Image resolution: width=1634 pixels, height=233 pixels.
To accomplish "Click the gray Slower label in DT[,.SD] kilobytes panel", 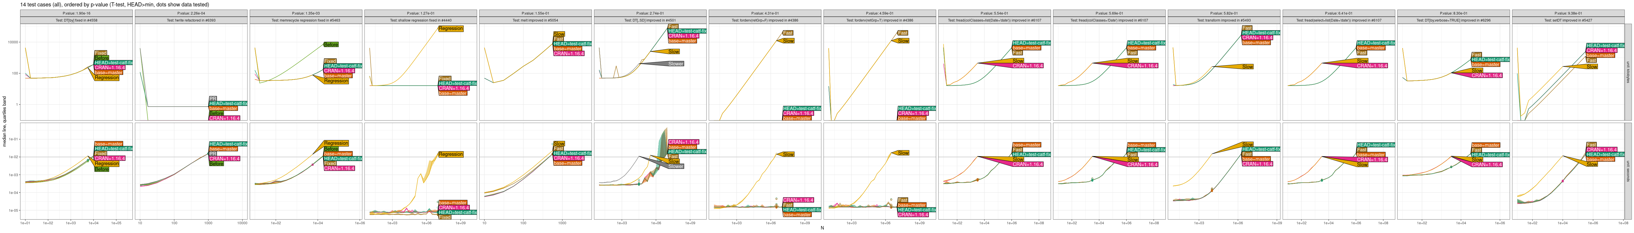I will [x=675, y=64].
